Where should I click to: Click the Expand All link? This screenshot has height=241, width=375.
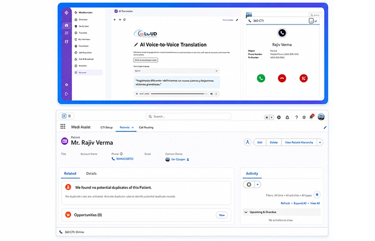300,203
